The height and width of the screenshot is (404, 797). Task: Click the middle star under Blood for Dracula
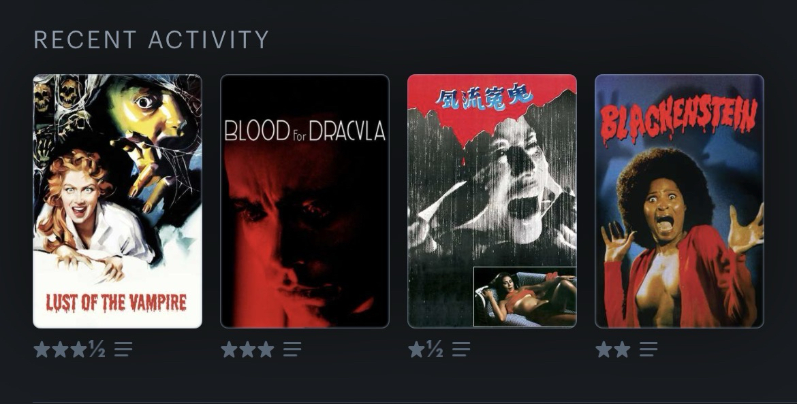pos(247,349)
